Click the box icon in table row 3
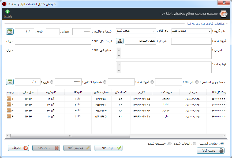Viewport: 232px width, 158px height. tap(9, 110)
